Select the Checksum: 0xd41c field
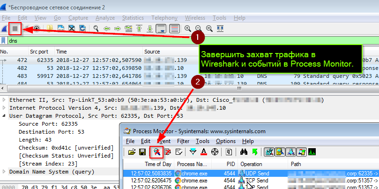The width and height of the screenshot is (379, 189). tap(66, 148)
